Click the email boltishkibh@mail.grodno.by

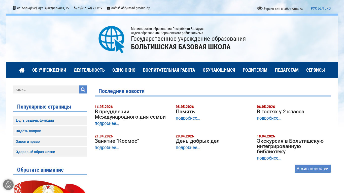130,8
